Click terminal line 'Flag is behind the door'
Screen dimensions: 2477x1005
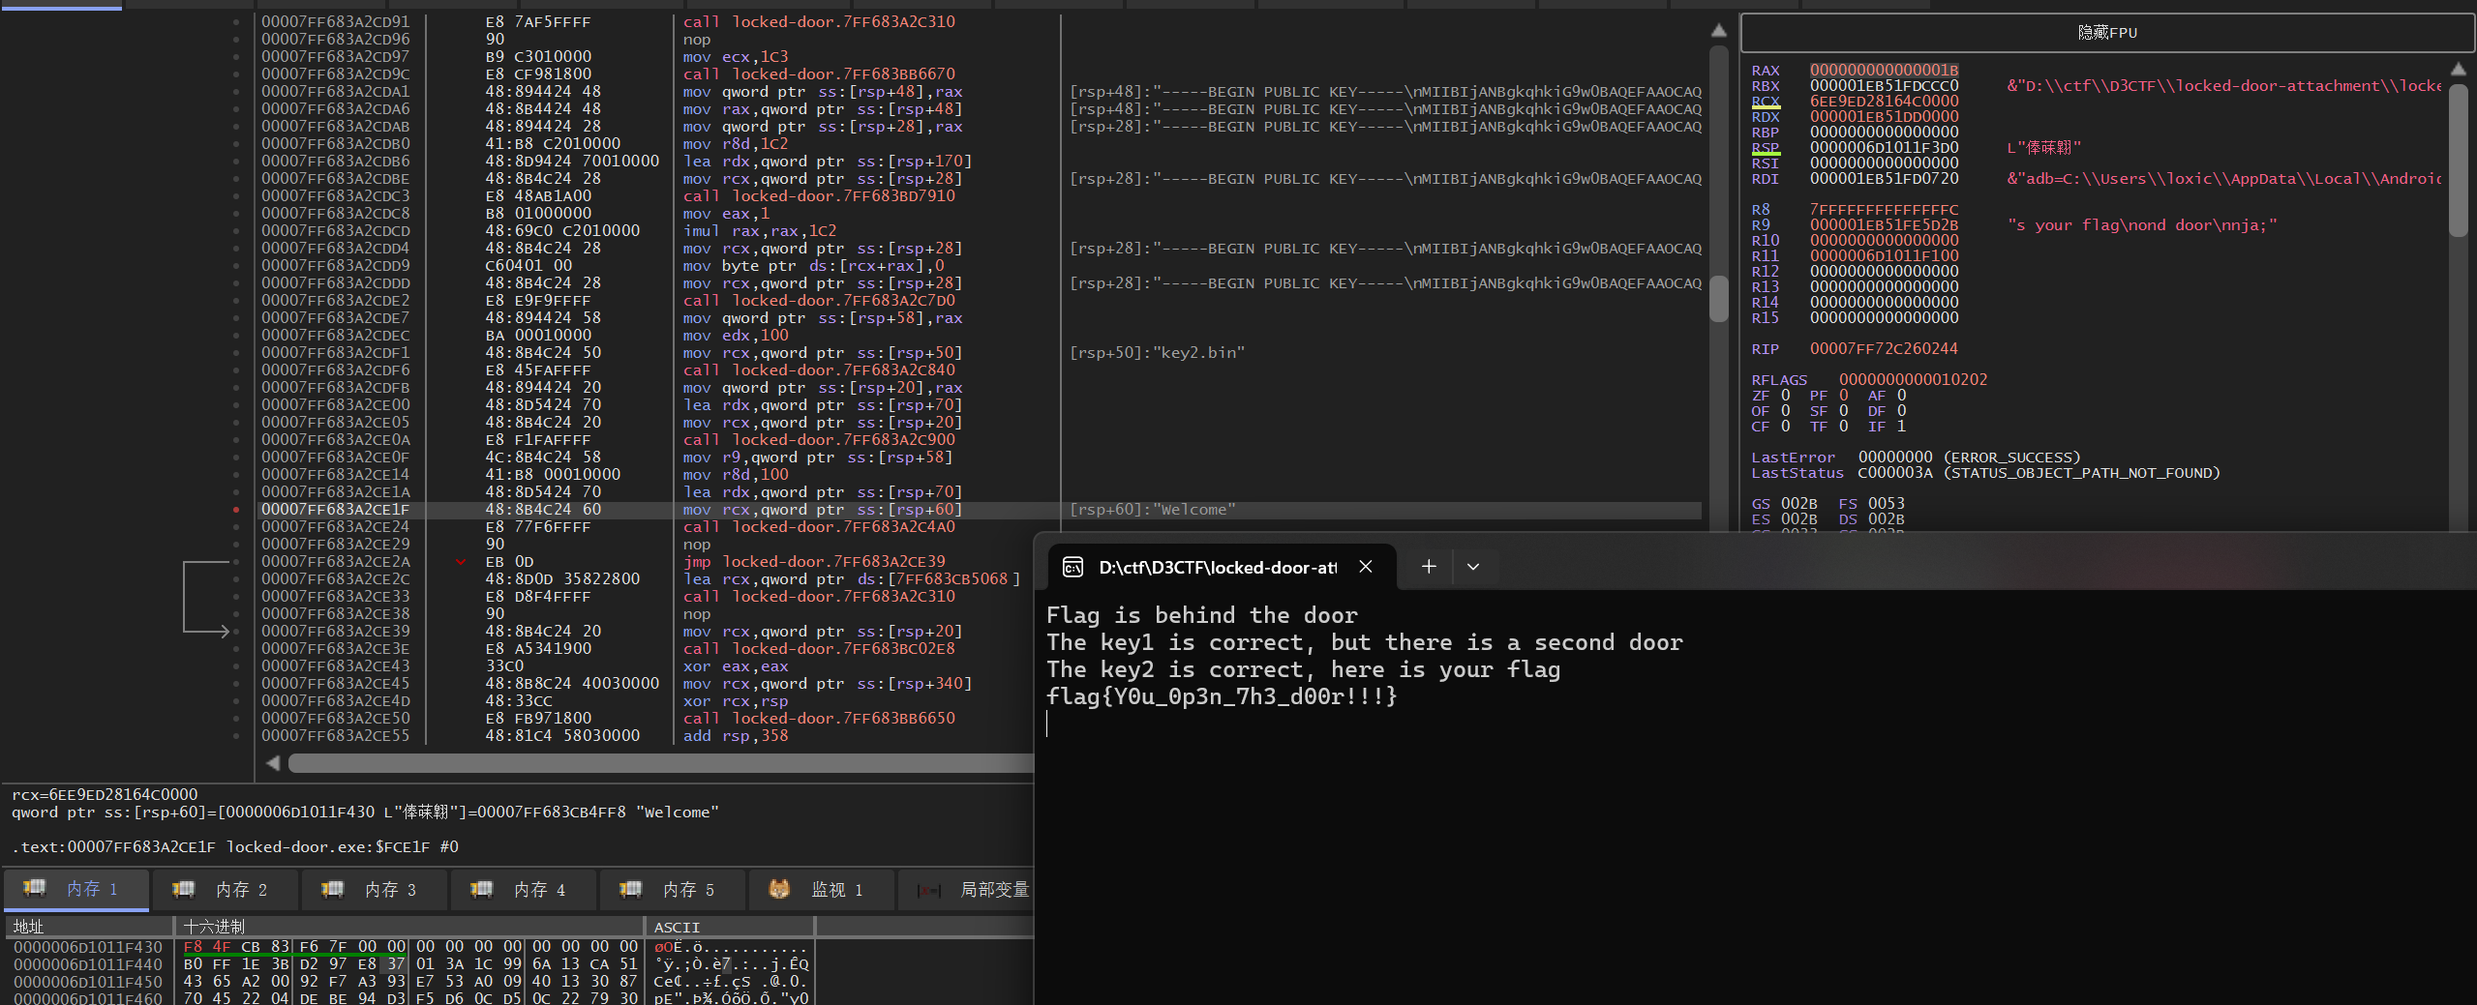[x=1201, y=615]
